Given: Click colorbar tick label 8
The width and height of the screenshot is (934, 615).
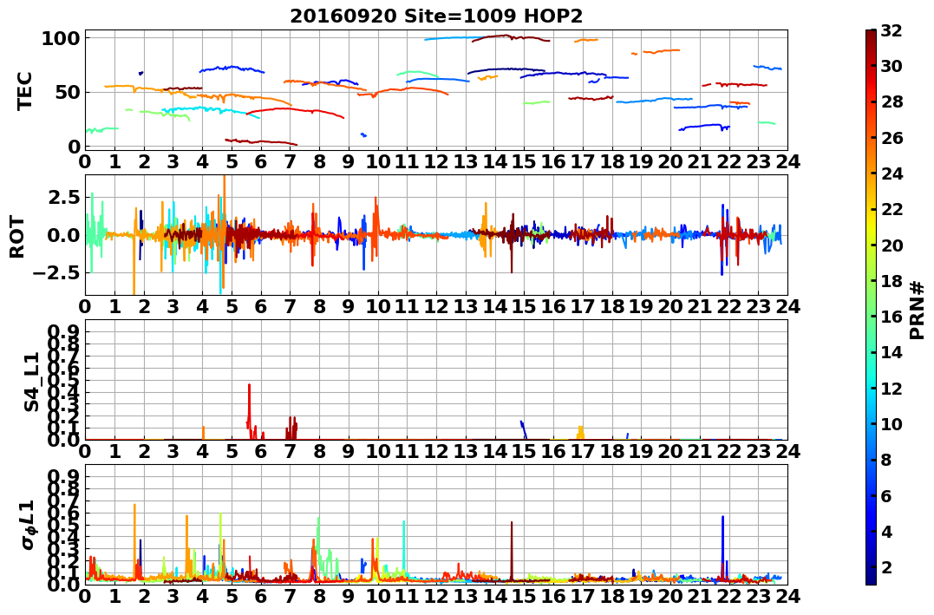Looking at the screenshot, I should [886, 460].
